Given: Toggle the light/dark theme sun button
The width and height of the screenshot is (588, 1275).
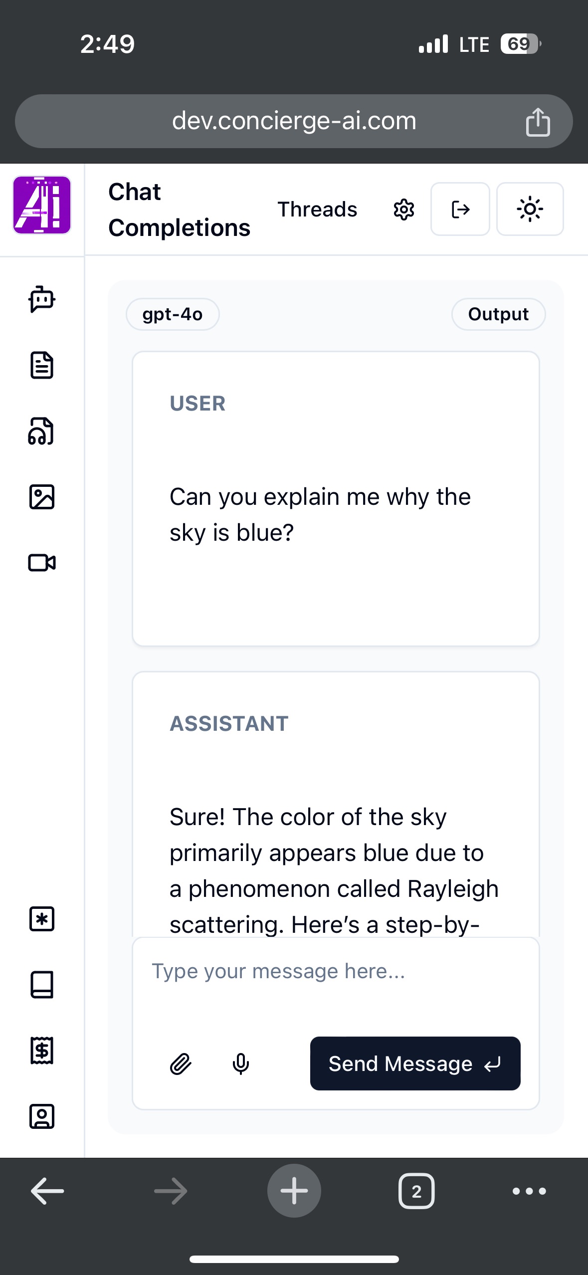Looking at the screenshot, I should 530,209.
